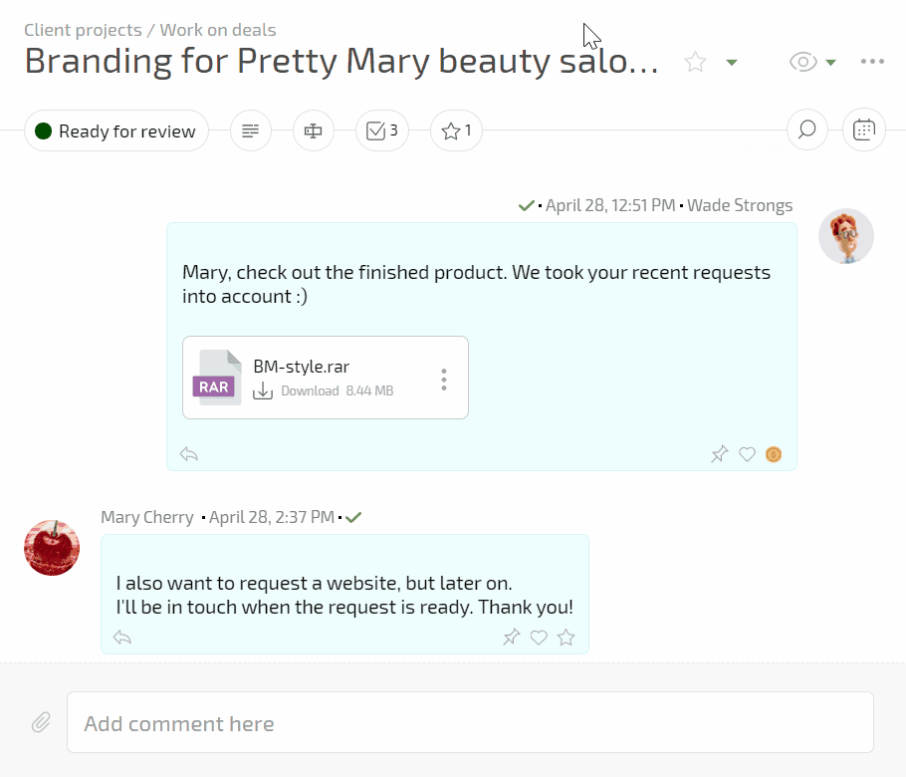Click the Ready for review status
Viewport: 906px width, 777px height.
point(116,130)
